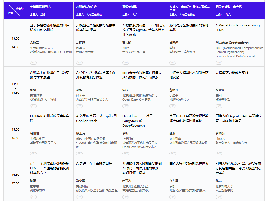The image size is (267, 203).
Task: Click the PPT badge under 郑毅 好未来
Action: pyautogui.click(x=79, y=106)
